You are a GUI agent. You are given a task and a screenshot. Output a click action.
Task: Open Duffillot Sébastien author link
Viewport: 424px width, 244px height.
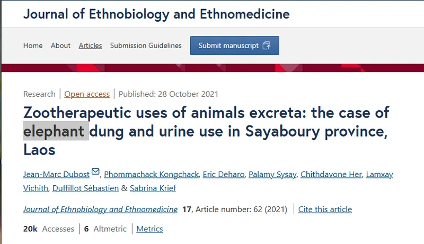pos(85,188)
